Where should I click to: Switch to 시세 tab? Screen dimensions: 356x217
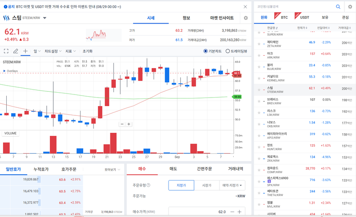coord(151,18)
